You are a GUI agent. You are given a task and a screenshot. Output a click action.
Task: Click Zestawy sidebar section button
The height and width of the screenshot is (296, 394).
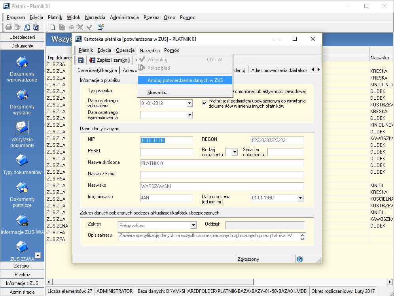22,266
